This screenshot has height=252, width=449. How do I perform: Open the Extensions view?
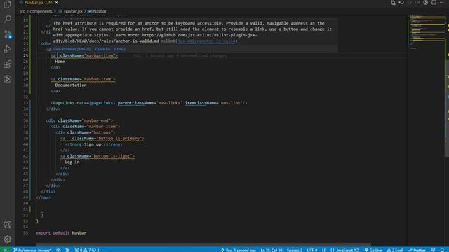[8, 64]
